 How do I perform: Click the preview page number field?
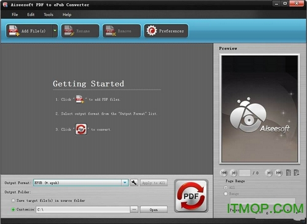[x=245, y=173]
